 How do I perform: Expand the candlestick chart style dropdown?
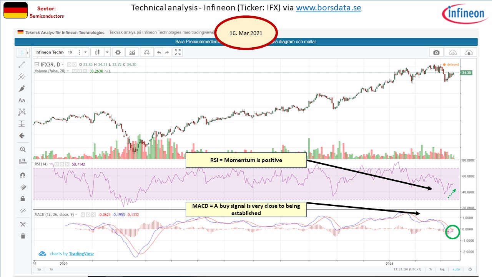click(x=107, y=52)
